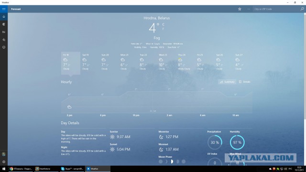
Task: Open the News icon in the sidebar
Action: point(4,47)
